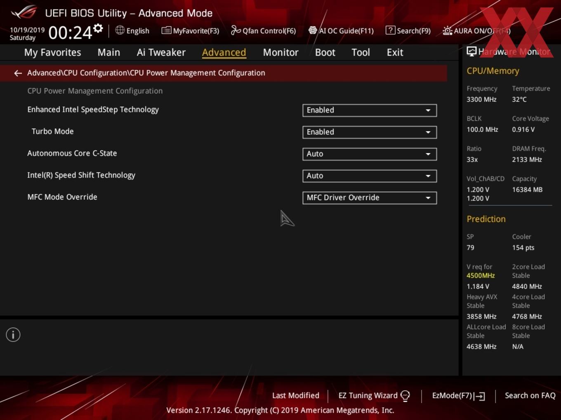Go back using the left arrow icon

tap(18, 73)
